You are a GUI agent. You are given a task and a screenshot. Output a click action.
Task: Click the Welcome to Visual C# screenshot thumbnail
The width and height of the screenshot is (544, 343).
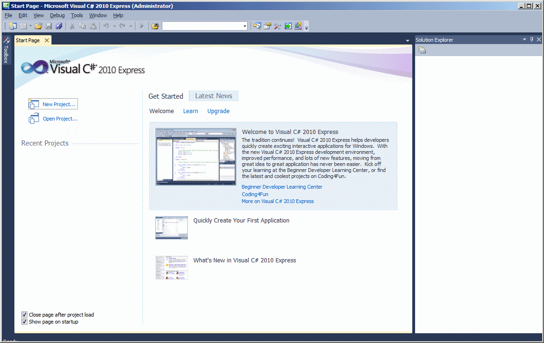(196, 157)
